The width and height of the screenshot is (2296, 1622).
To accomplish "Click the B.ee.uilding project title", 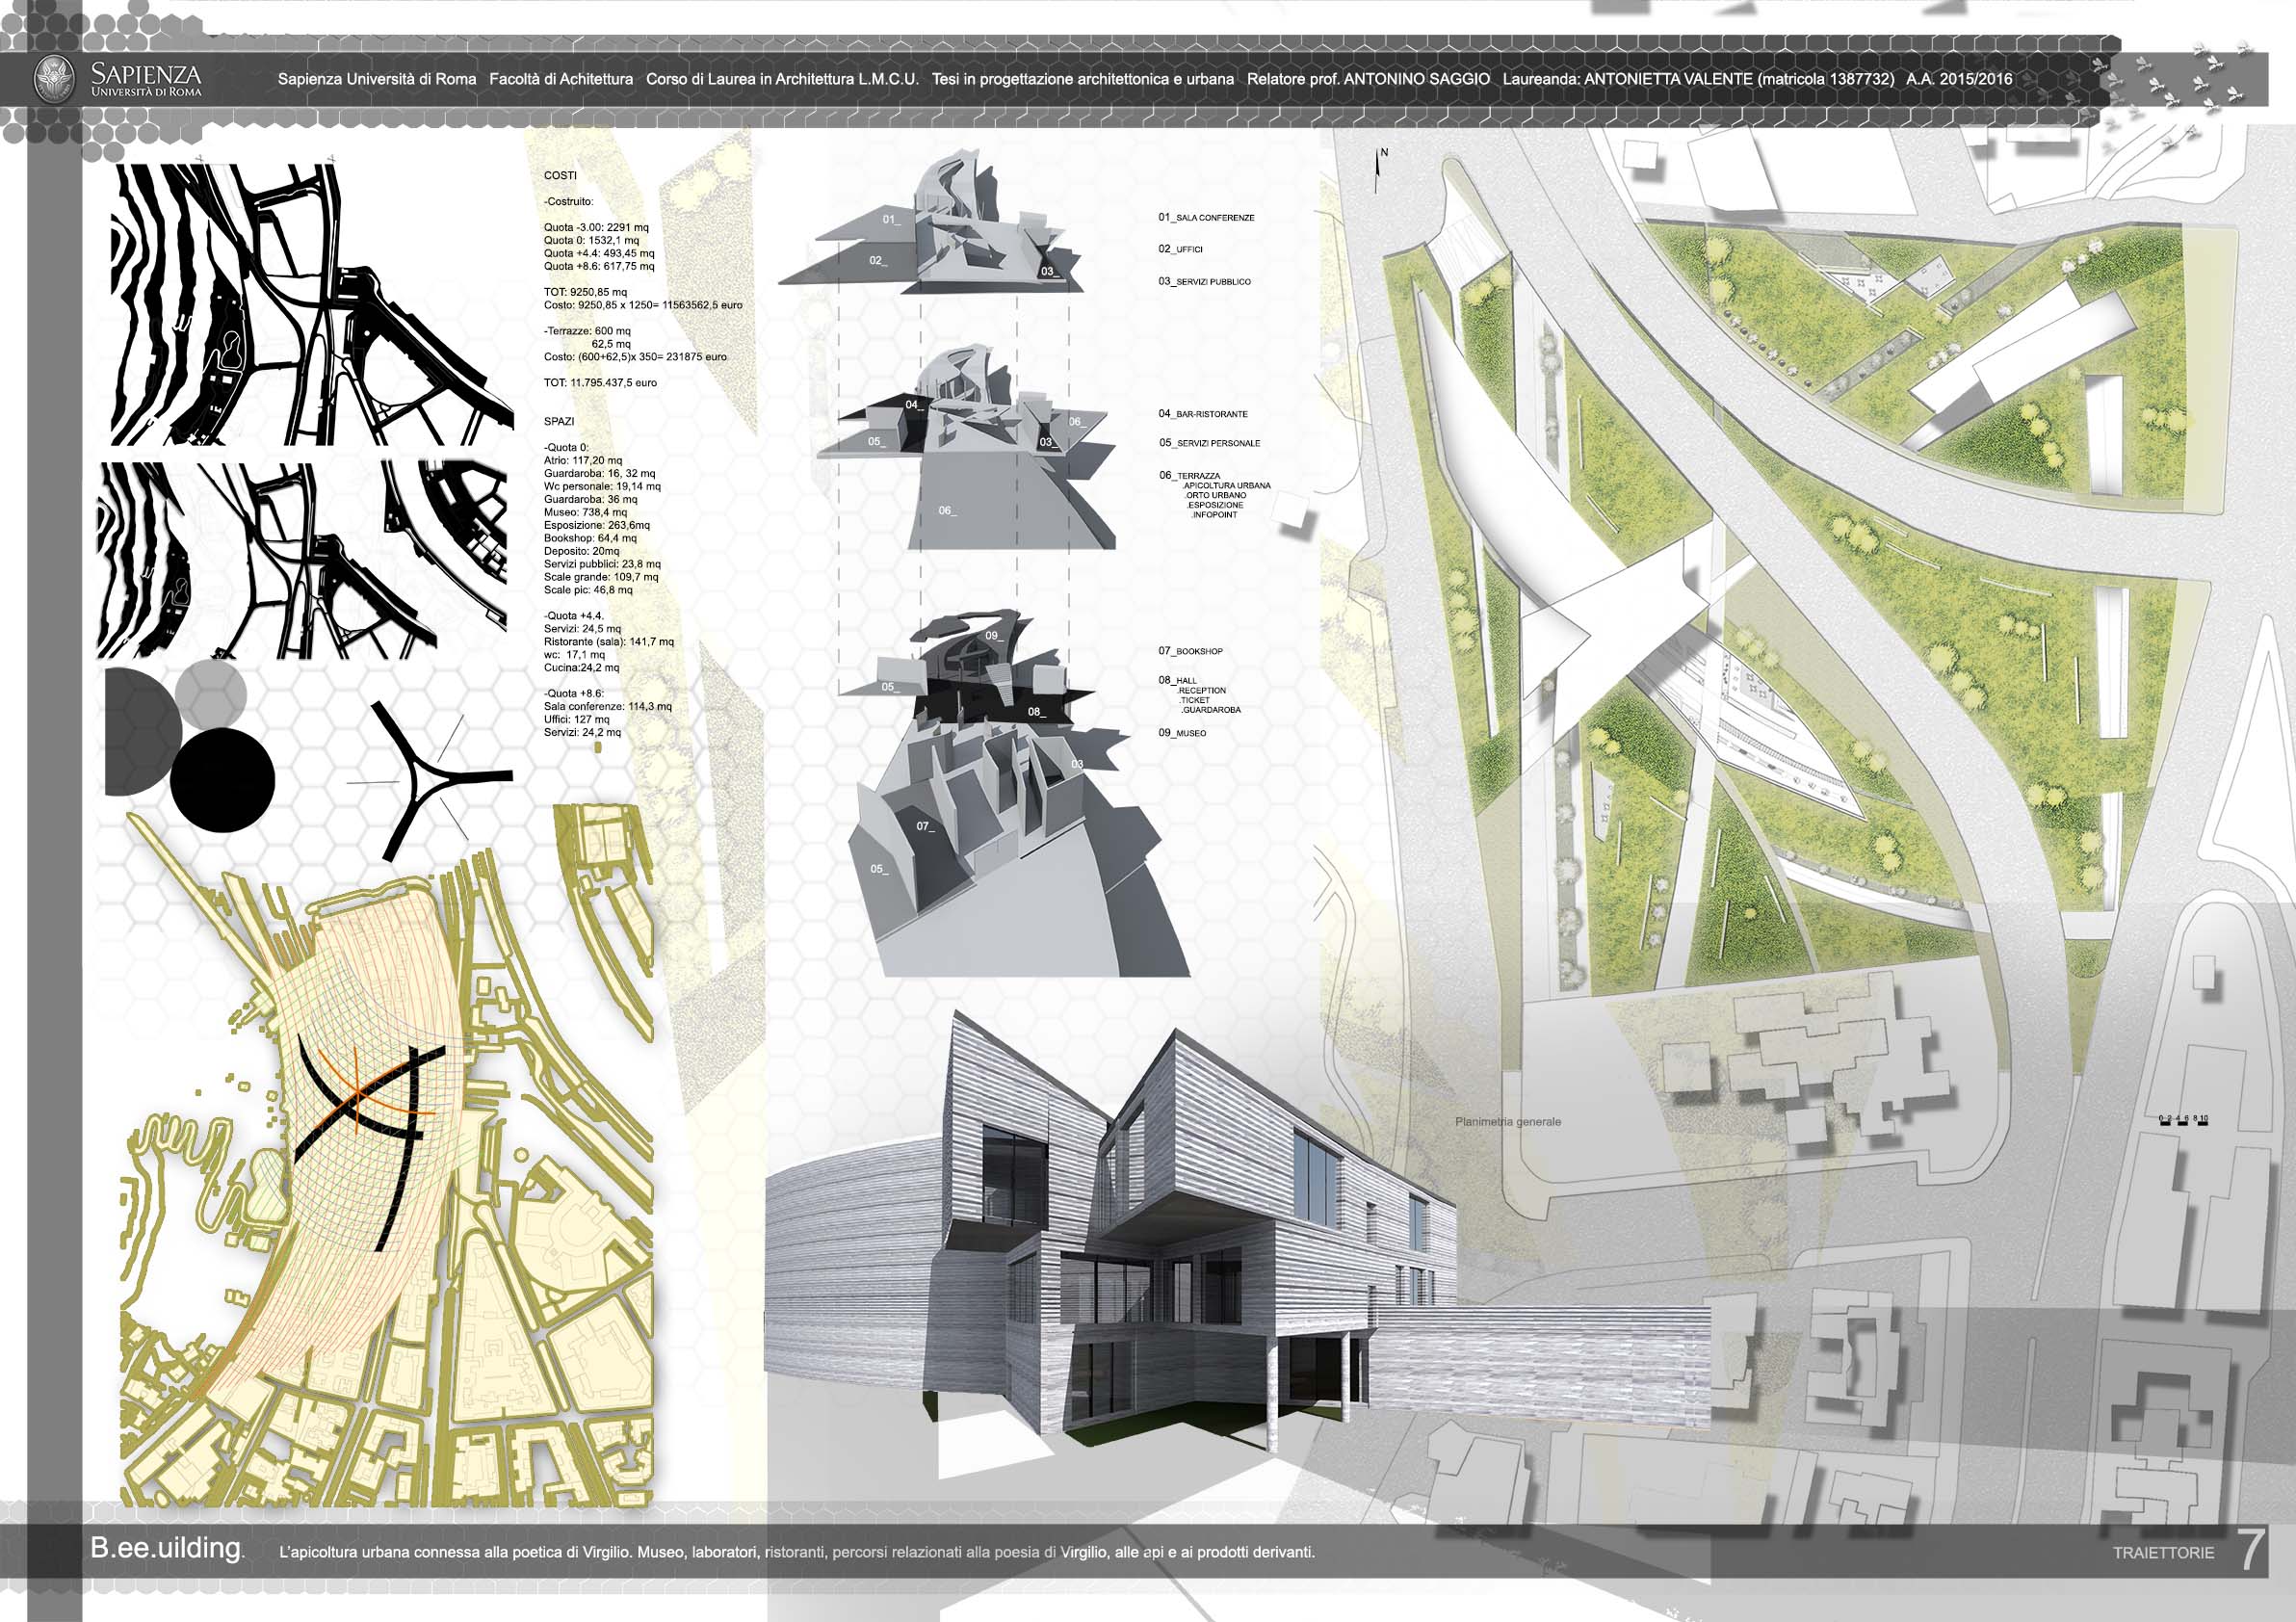I will point(167,1548).
